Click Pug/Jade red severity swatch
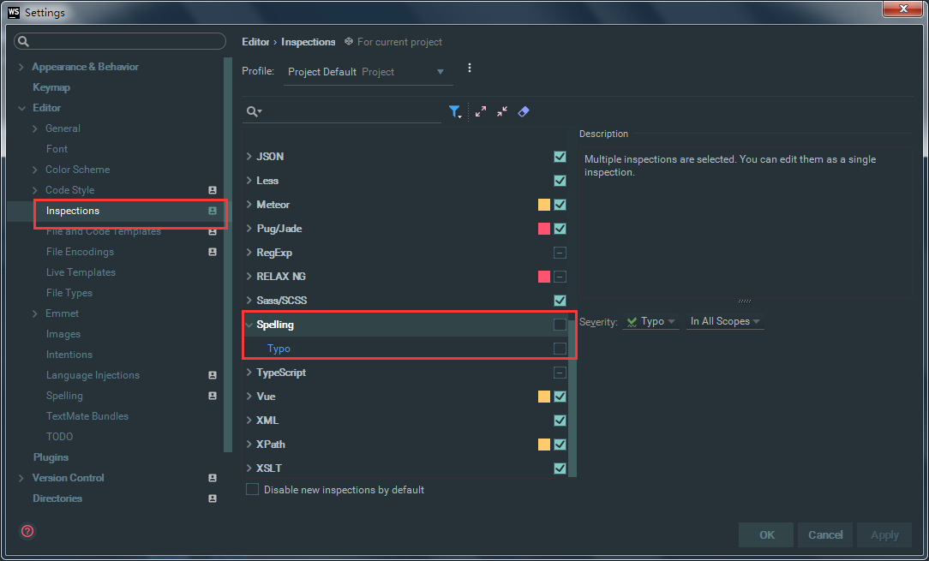Viewport: 929px width, 561px height. 544,229
